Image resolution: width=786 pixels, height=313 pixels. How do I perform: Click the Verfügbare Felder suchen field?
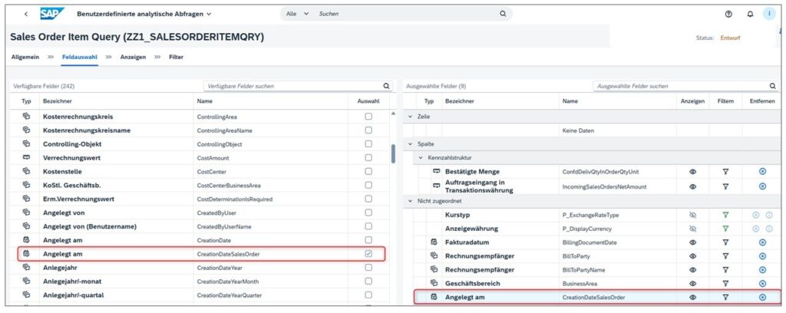click(292, 87)
